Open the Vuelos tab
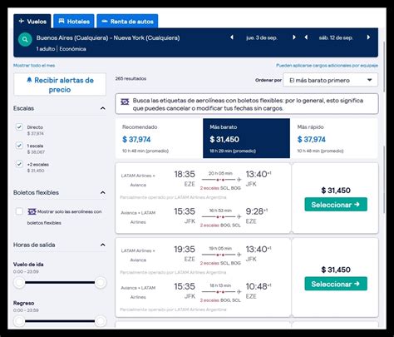Viewport: 394px width, 337px height. pos(32,22)
